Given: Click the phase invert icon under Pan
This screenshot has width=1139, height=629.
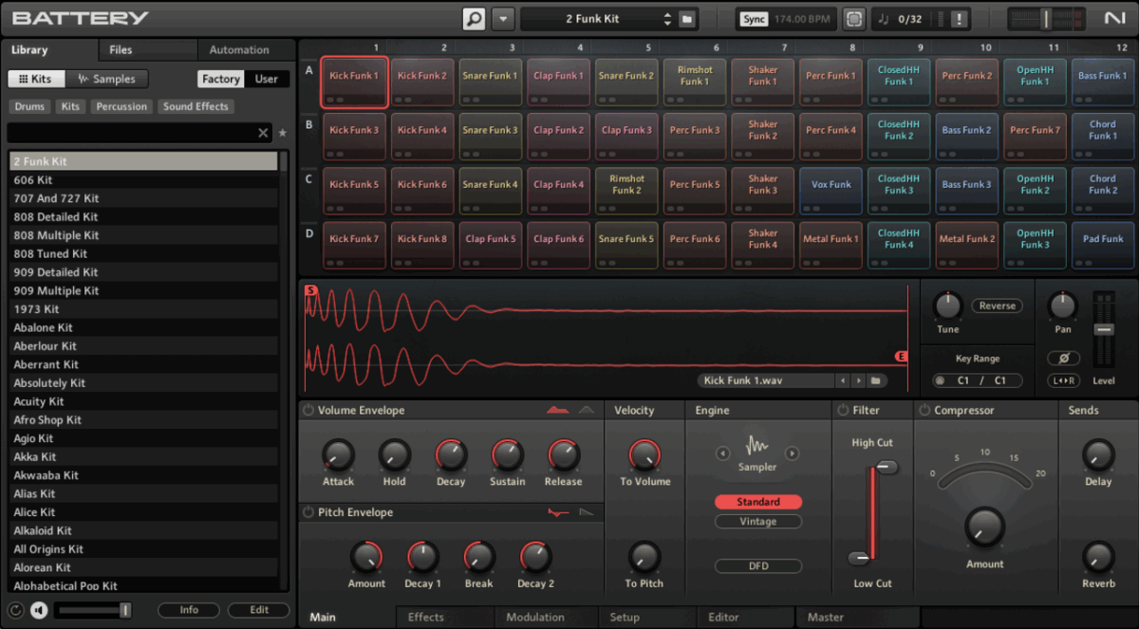Looking at the screenshot, I should click(x=1063, y=358).
